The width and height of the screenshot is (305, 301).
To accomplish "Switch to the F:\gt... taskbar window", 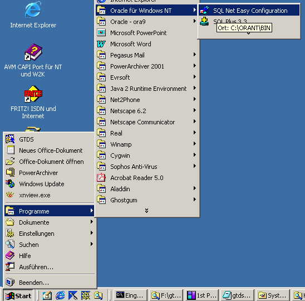I will 166,295.
